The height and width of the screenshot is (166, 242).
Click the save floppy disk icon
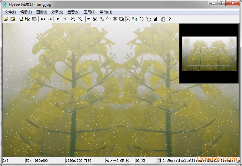pos(21,19)
